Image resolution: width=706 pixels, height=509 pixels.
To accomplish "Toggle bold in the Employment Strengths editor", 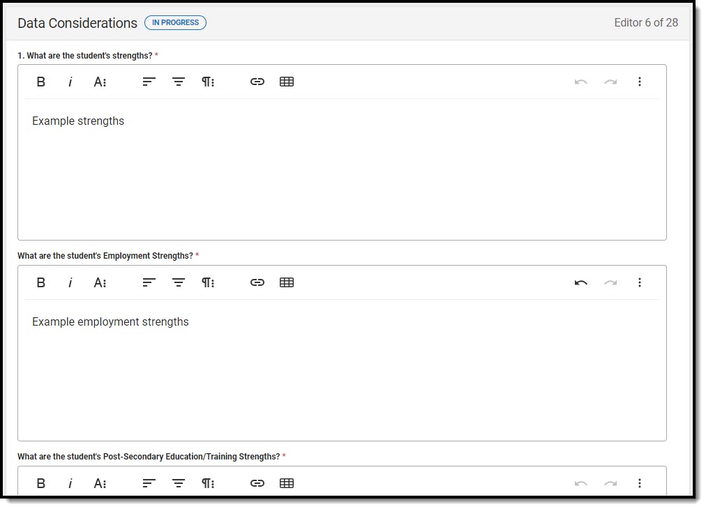I will [41, 282].
